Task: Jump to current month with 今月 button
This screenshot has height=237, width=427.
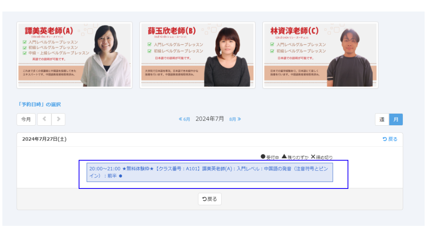Action: (x=26, y=119)
